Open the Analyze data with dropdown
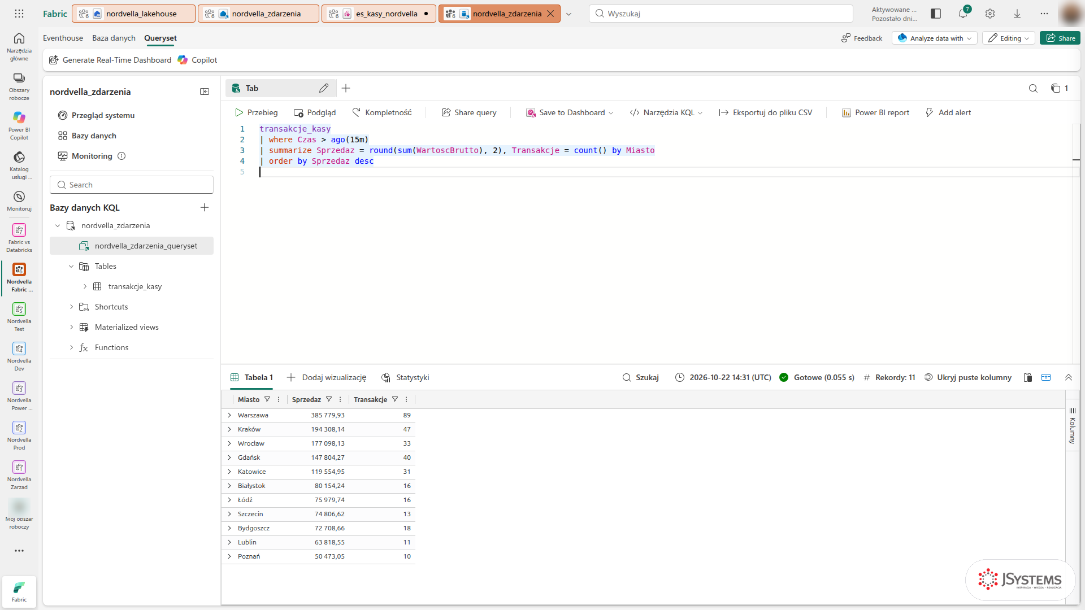Viewport: 1085px width, 610px height. point(935,38)
